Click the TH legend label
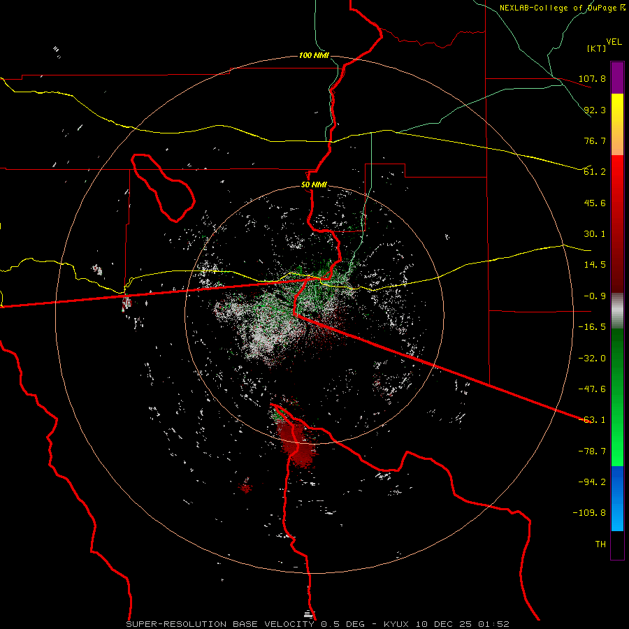The width and height of the screenshot is (629, 629). [x=600, y=544]
